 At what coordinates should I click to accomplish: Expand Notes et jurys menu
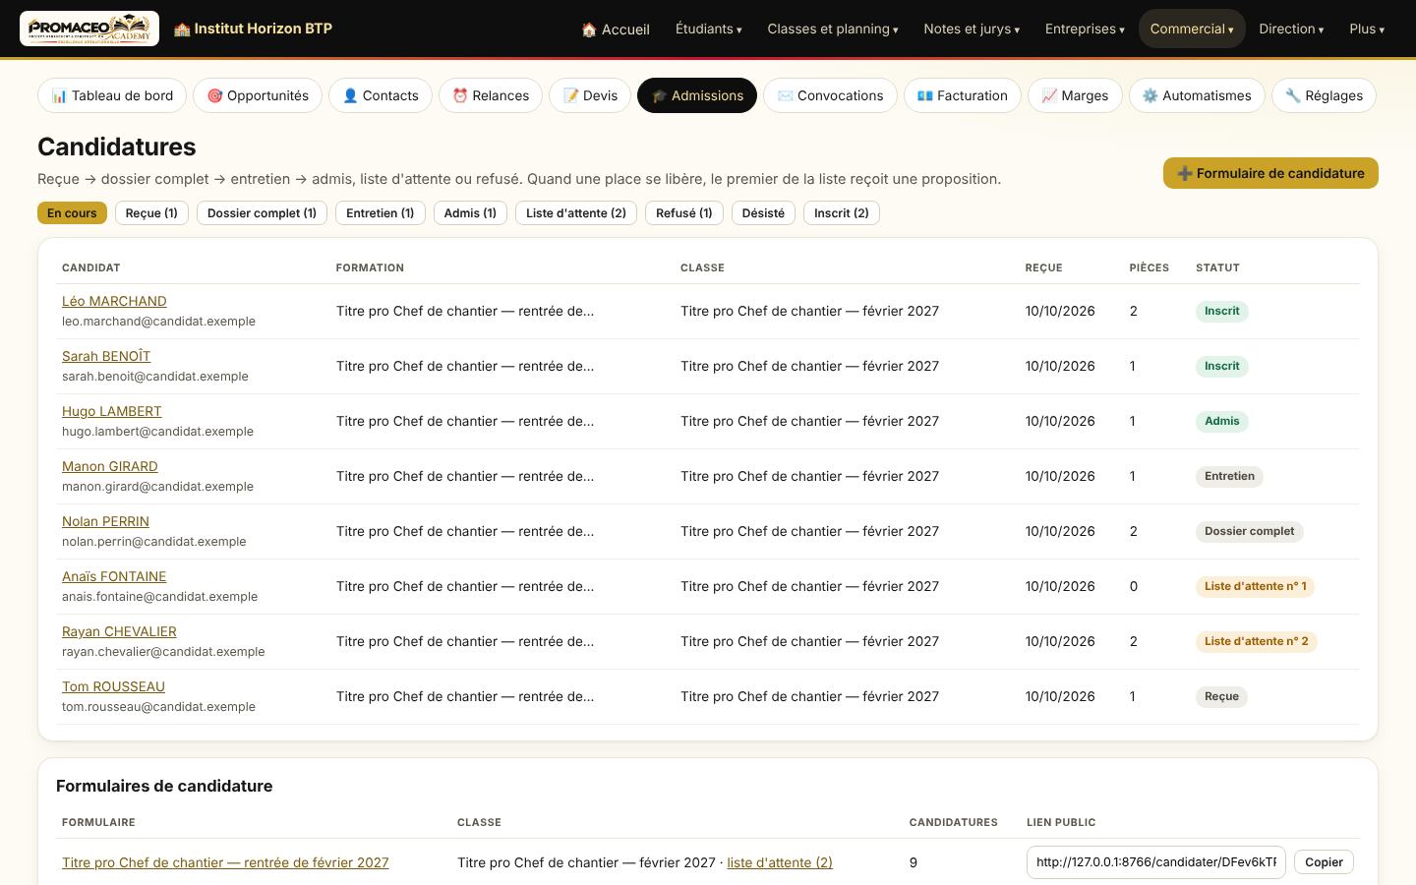point(972,29)
